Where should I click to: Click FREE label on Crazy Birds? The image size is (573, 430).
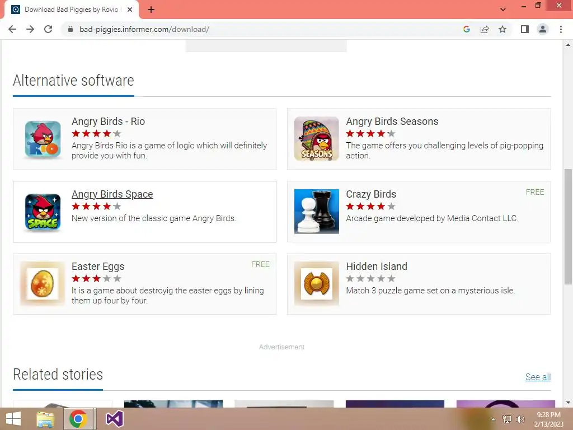point(534,193)
